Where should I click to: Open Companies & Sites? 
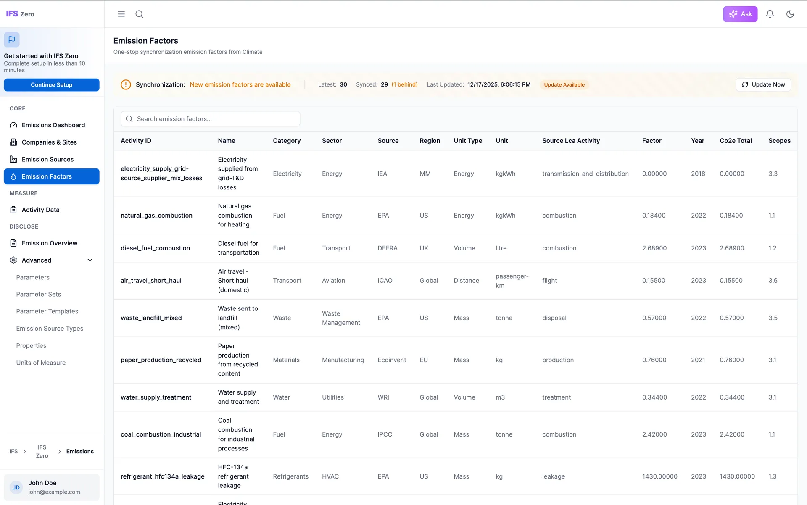tap(49, 142)
